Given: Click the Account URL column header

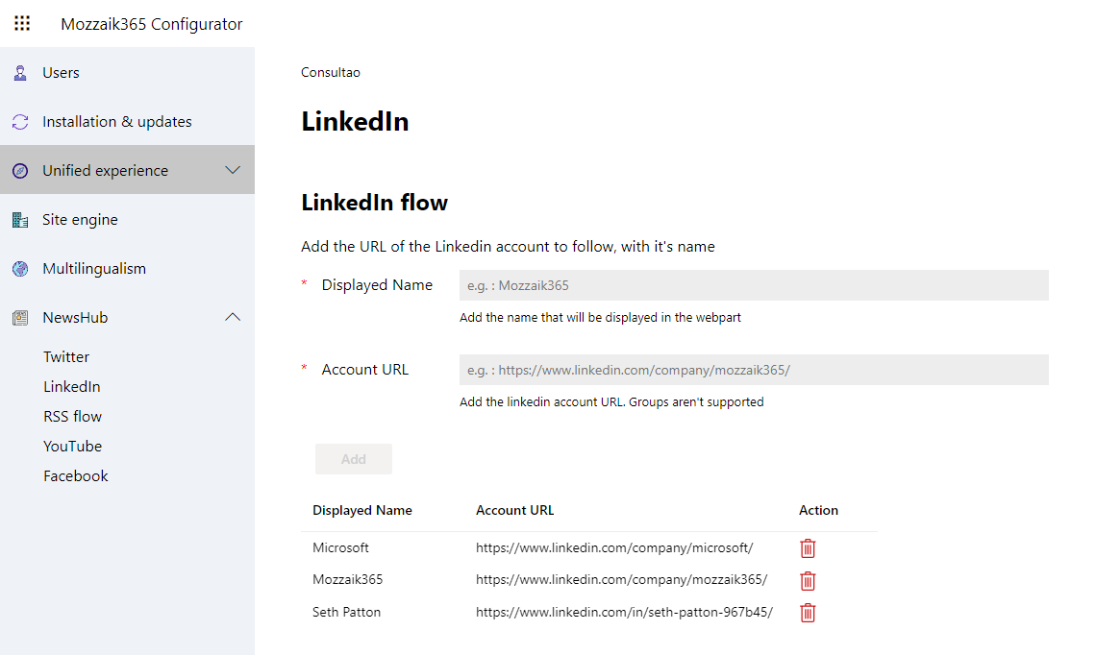Looking at the screenshot, I should [x=515, y=510].
